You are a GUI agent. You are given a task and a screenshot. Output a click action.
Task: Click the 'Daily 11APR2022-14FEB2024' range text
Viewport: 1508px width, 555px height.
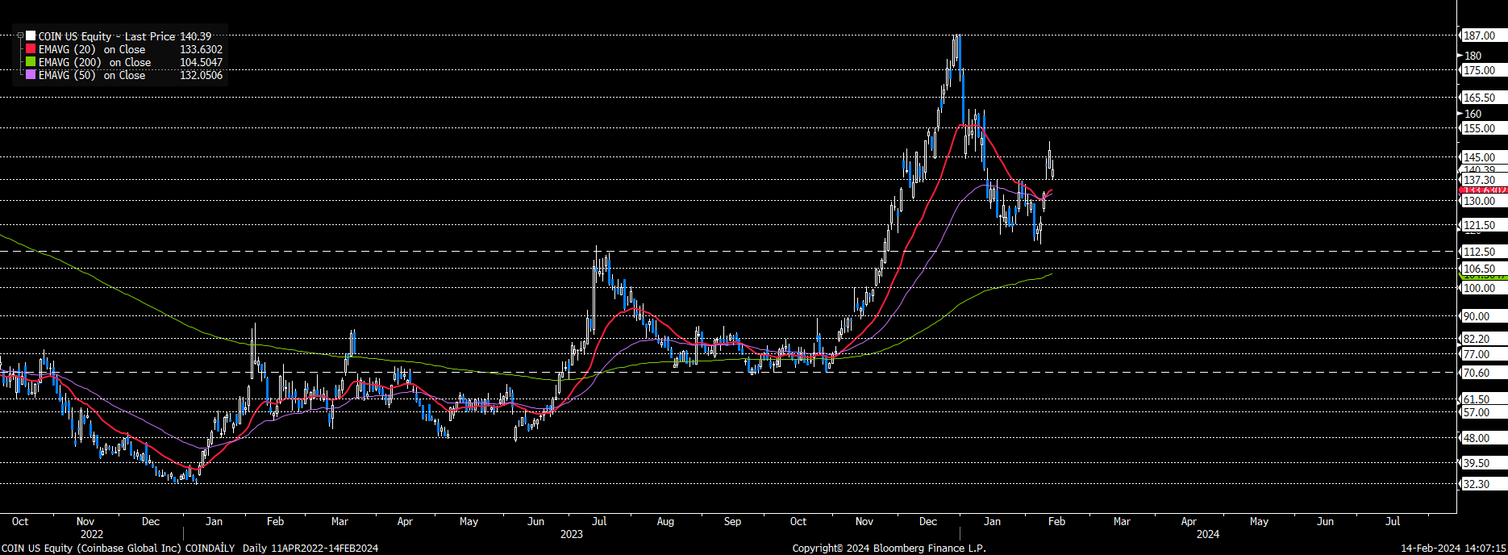point(310,549)
